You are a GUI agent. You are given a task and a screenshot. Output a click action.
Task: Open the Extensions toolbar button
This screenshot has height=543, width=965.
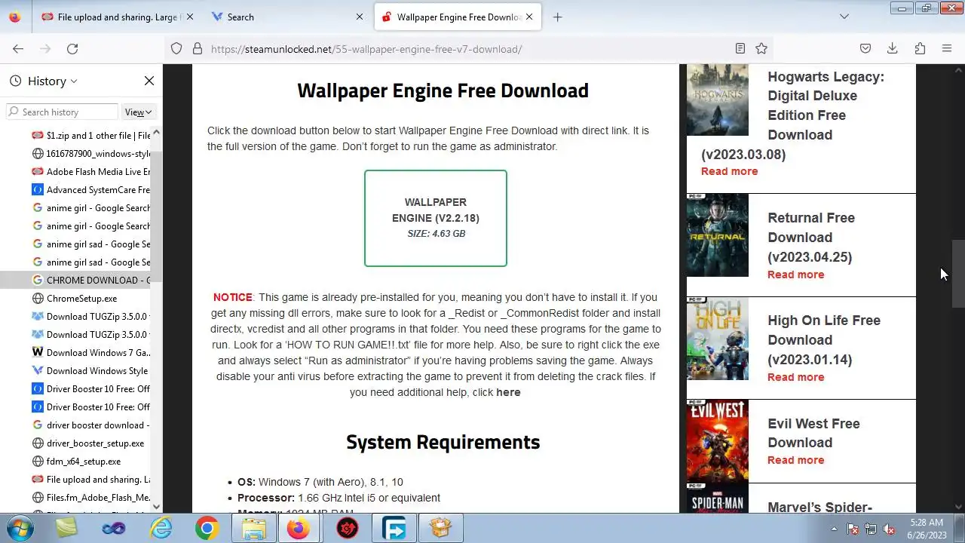point(920,48)
